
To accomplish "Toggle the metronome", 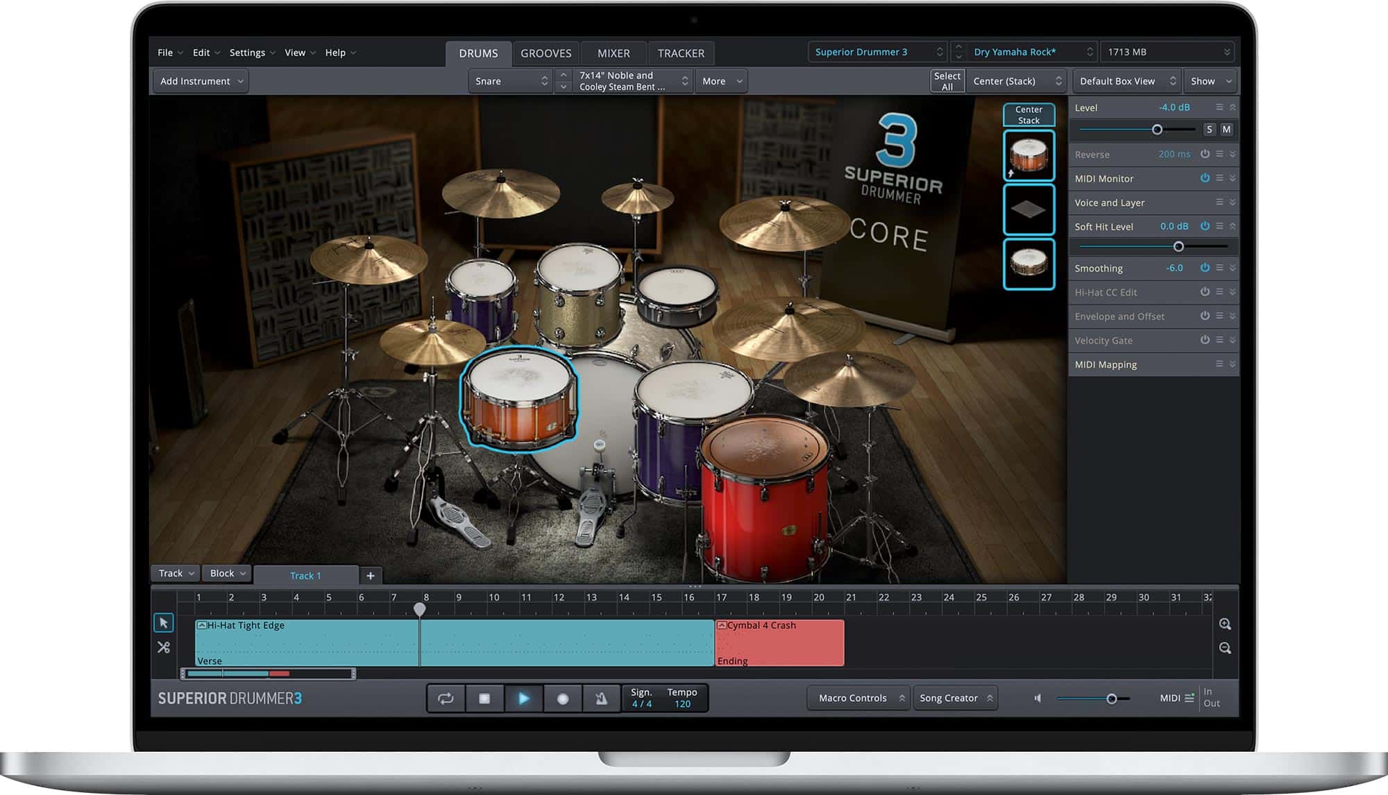I will click(x=602, y=698).
